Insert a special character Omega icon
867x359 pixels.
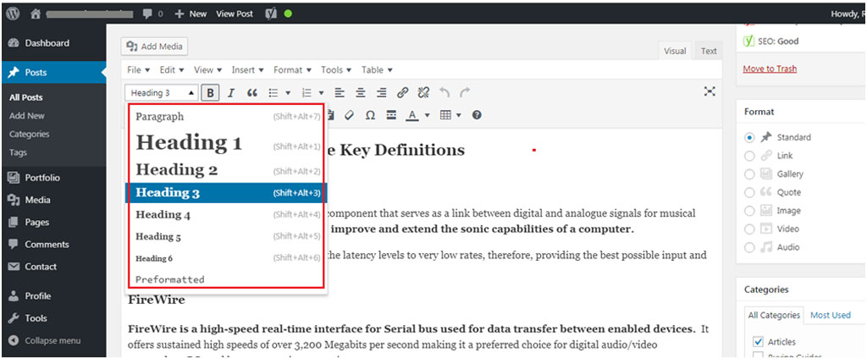point(371,115)
